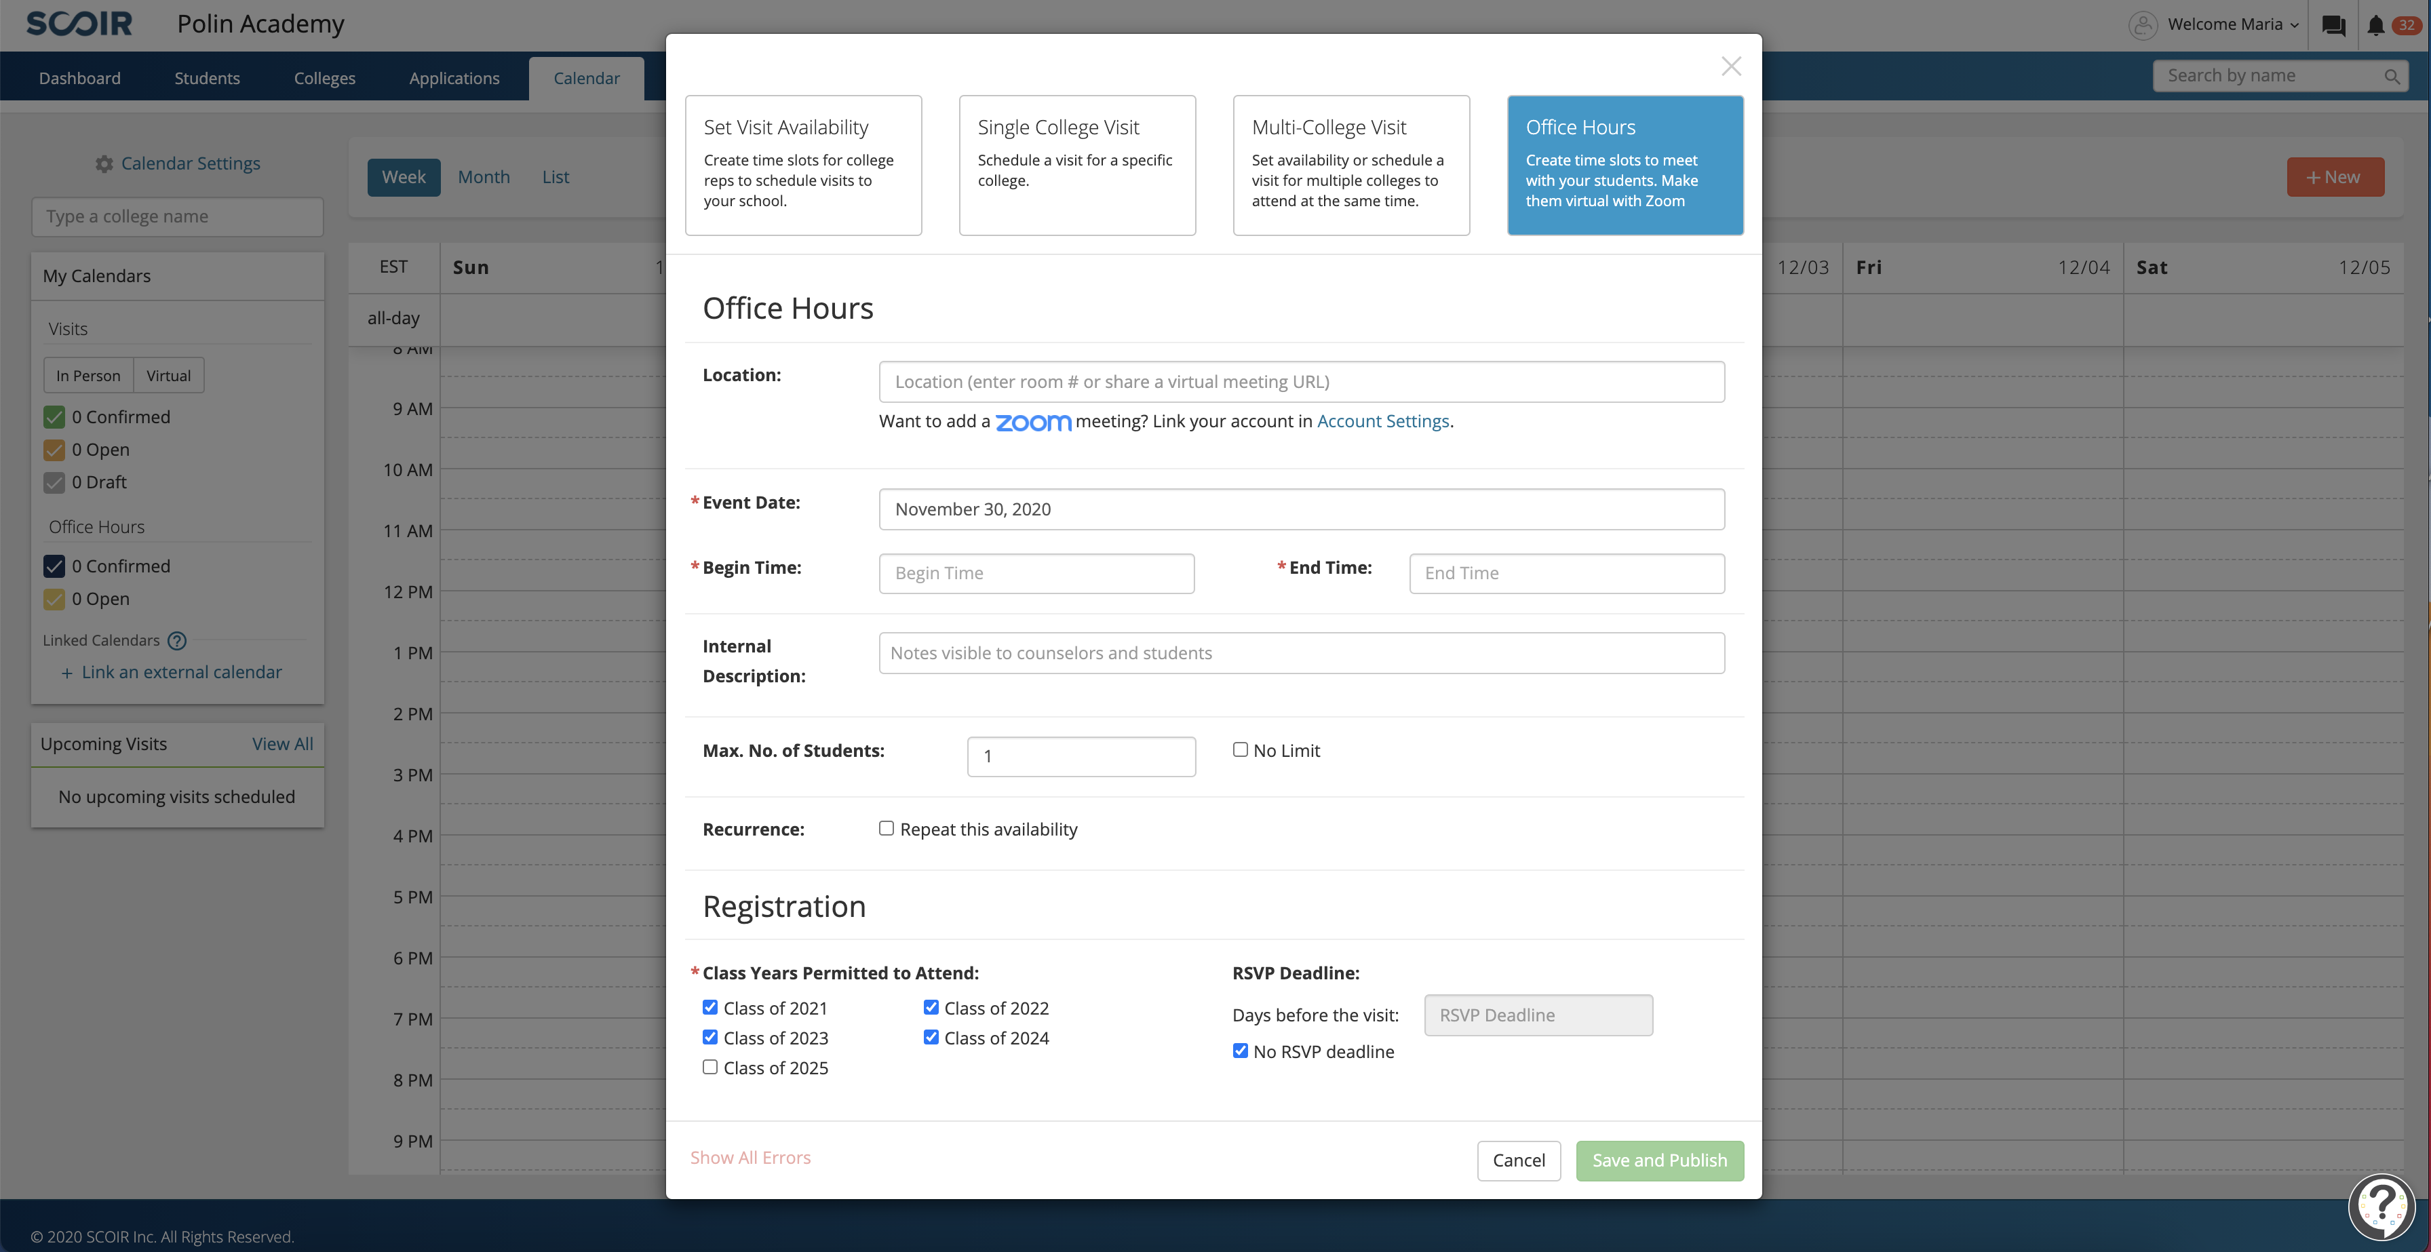This screenshot has height=1252, width=2431.
Task: Toggle the Class of 2025 checkbox
Action: point(710,1068)
